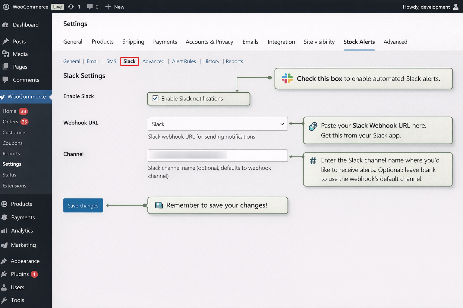Click the Save changes button
Image resolution: width=463 pixels, height=308 pixels.
pos(83,205)
